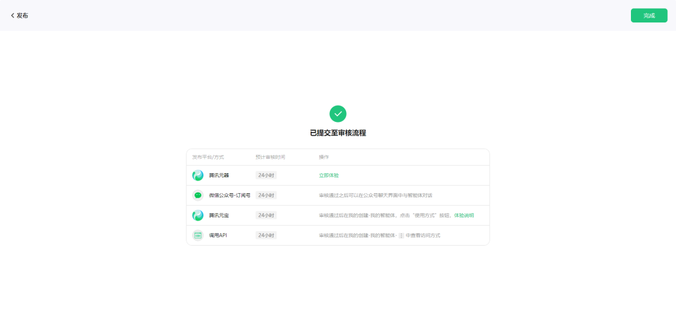Click the 腾讯元宝 row label
Screen dimensions: 676x320
tap(219, 216)
